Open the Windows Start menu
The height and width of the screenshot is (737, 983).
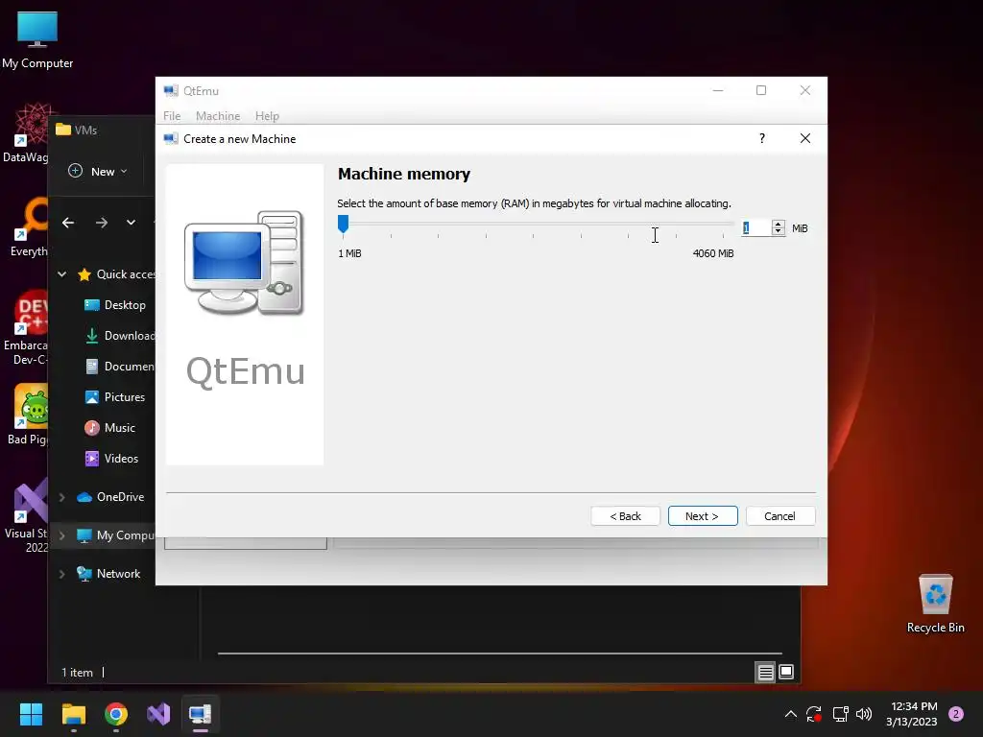(x=31, y=714)
